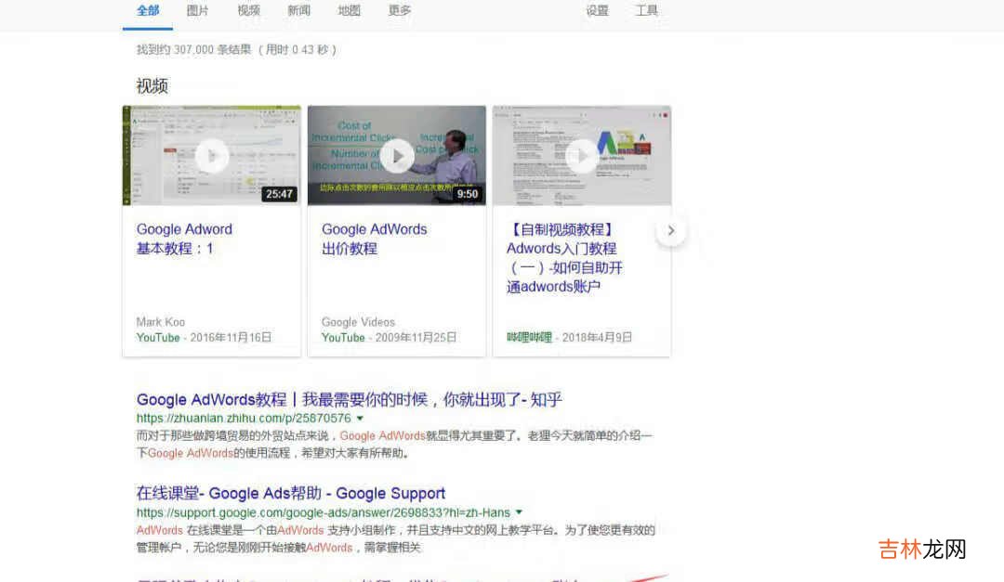
Task: Open the 更多 menu
Action: pyautogui.click(x=400, y=11)
